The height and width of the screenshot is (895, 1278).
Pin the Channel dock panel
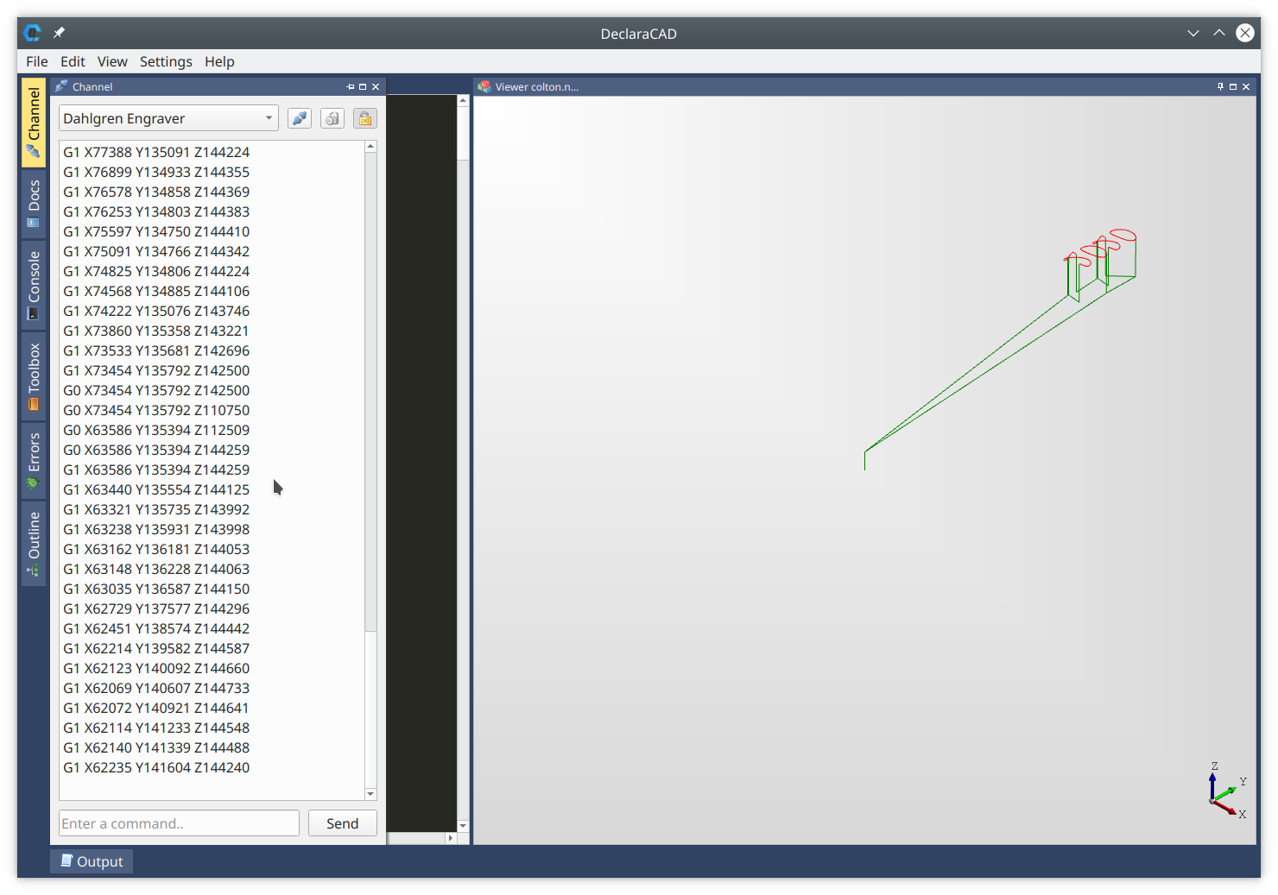(351, 86)
